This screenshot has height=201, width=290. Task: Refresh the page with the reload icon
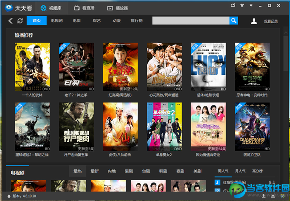[x=20, y=21]
